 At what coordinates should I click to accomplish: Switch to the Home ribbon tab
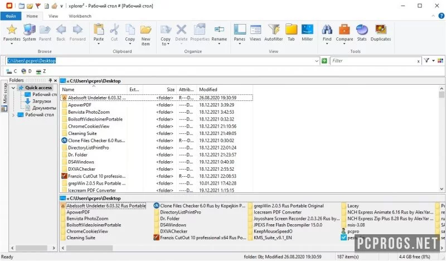(x=32, y=16)
